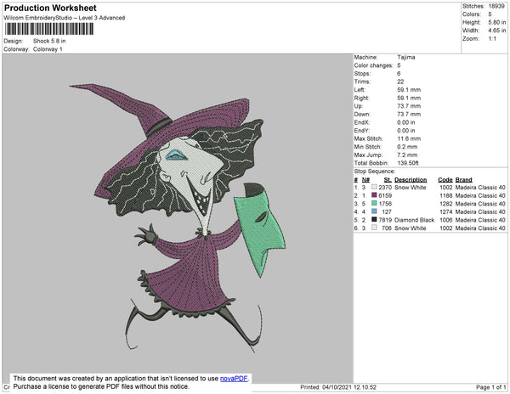Viewport: 510px width, 394px height.
Task: Click the Total Bobbin value '139.50ft'
Action: point(408,163)
